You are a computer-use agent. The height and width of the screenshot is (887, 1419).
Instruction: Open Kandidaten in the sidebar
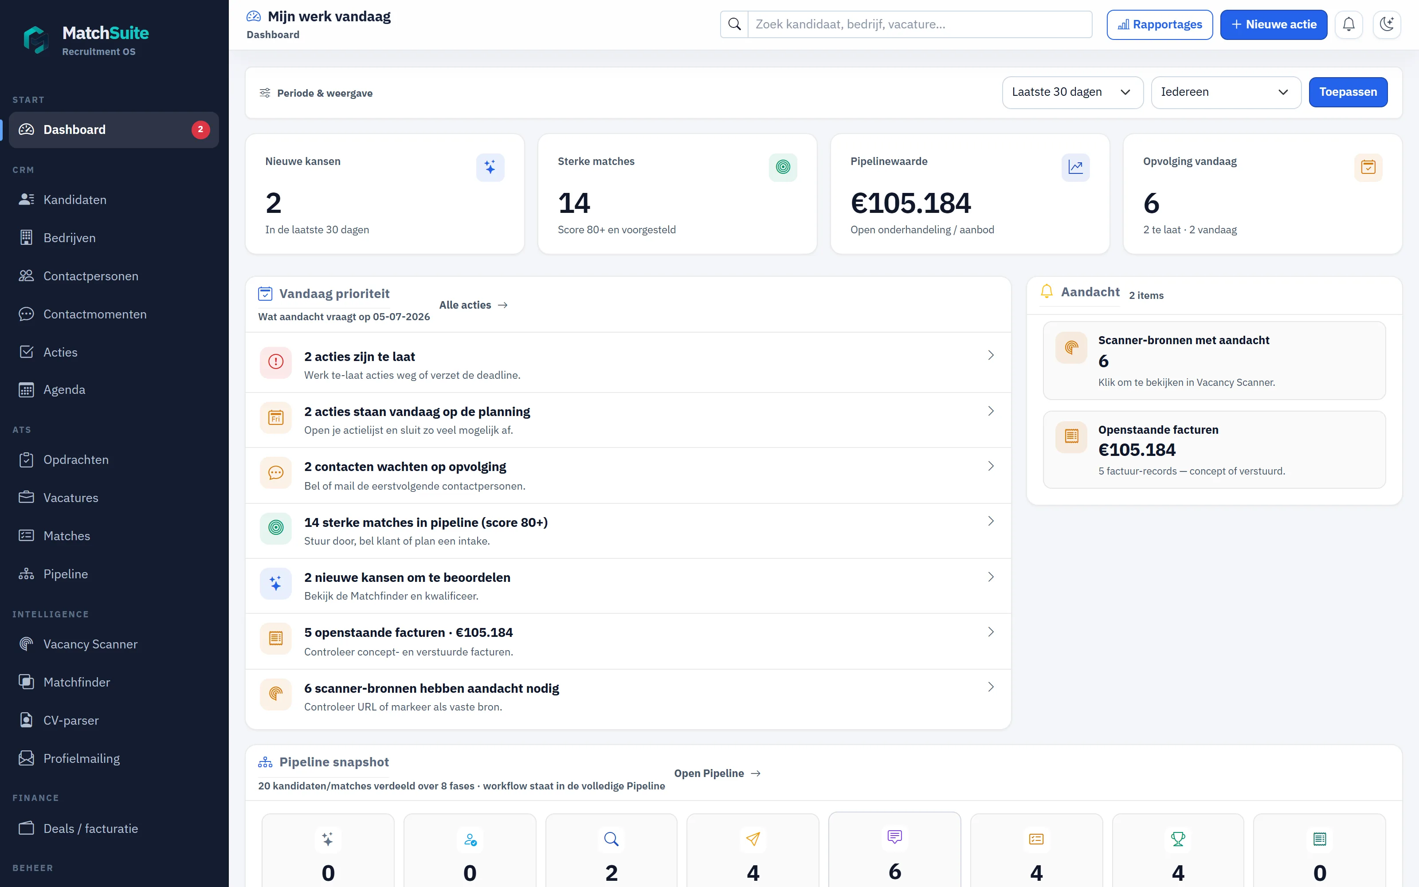(114, 200)
